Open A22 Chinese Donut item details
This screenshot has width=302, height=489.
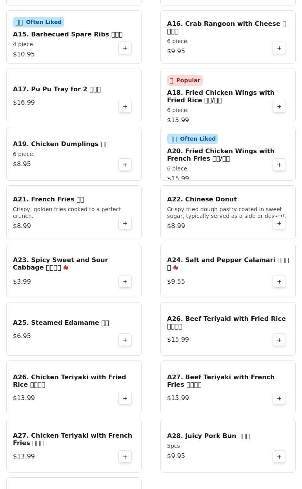click(x=202, y=199)
